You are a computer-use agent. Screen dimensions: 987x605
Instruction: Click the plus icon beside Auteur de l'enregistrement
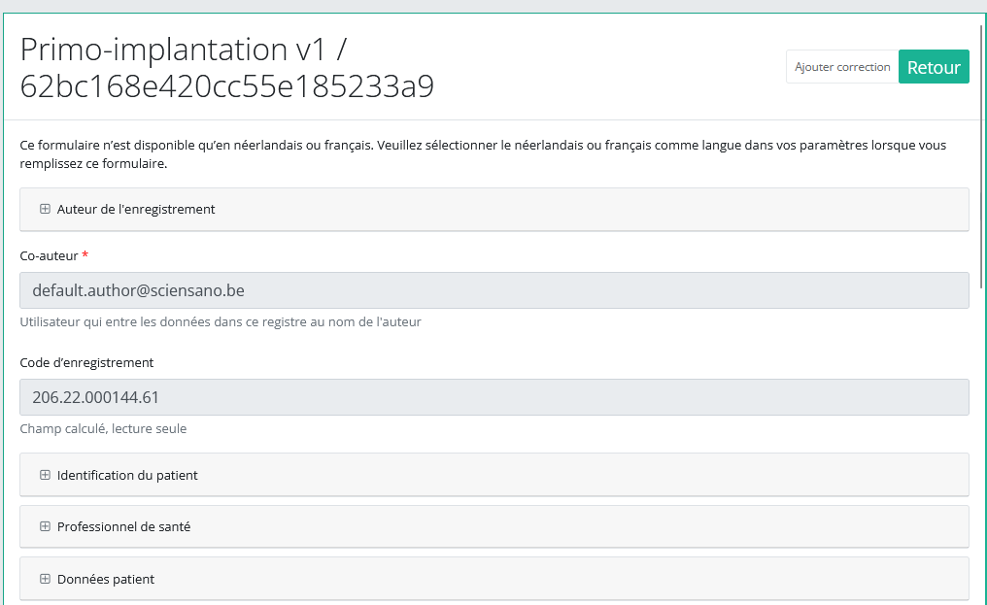click(45, 209)
